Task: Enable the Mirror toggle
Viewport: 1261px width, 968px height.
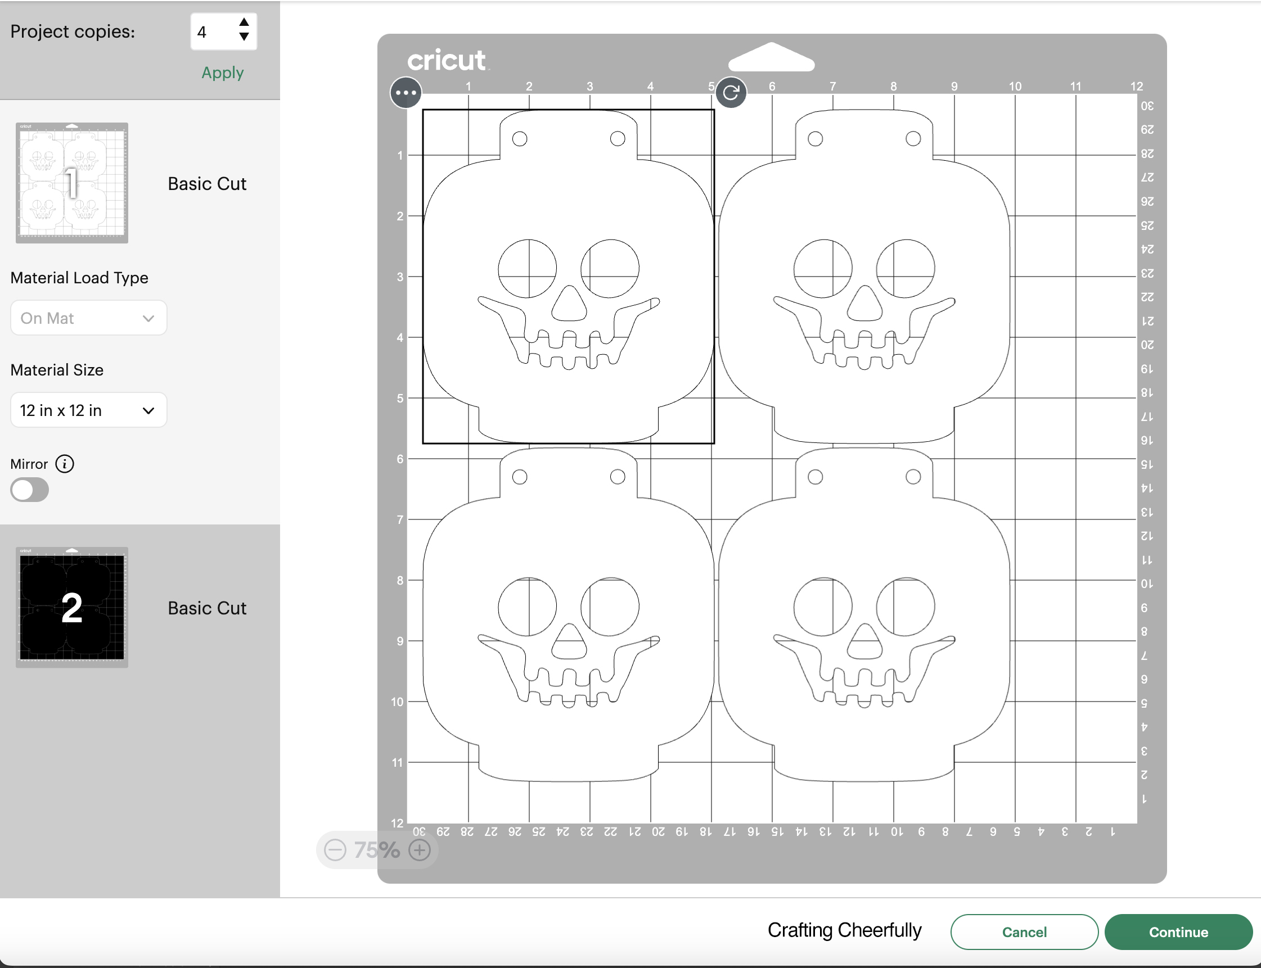Action: coord(29,489)
